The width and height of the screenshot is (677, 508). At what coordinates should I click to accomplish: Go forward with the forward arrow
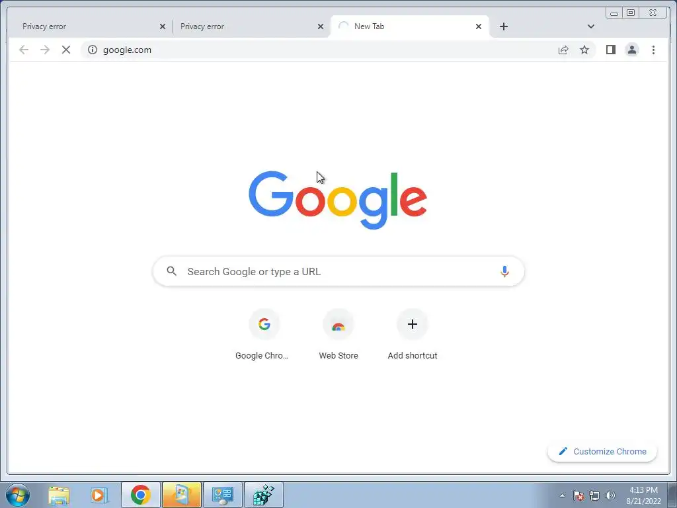click(x=45, y=50)
